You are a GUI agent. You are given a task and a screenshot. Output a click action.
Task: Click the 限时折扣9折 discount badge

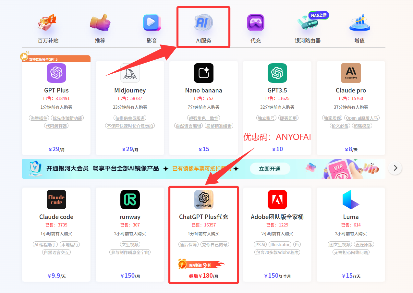click(x=201, y=264)
